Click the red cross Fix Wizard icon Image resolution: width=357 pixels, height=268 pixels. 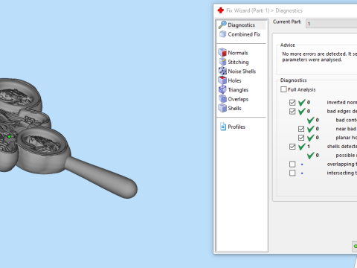click(x=220, y=10)
